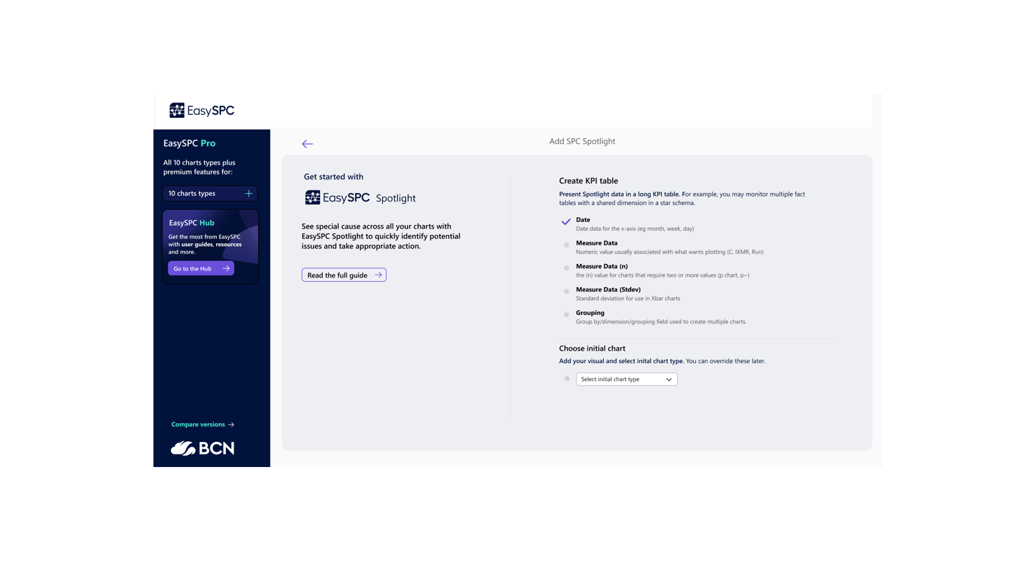Click the BCN cloud logo
The image size is (1030, 566).
pyautogui.click(x=202, y=448)
